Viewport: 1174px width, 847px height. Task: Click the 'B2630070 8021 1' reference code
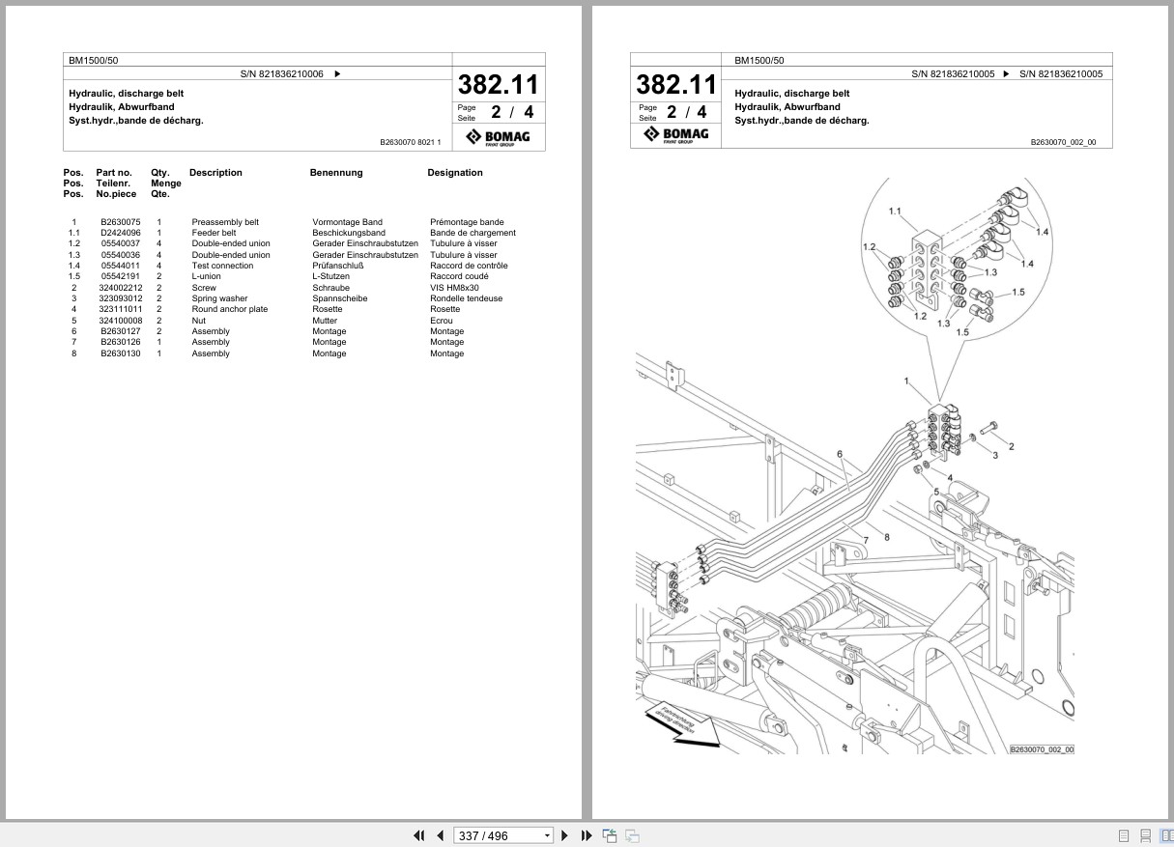click(x=410, y=142)
